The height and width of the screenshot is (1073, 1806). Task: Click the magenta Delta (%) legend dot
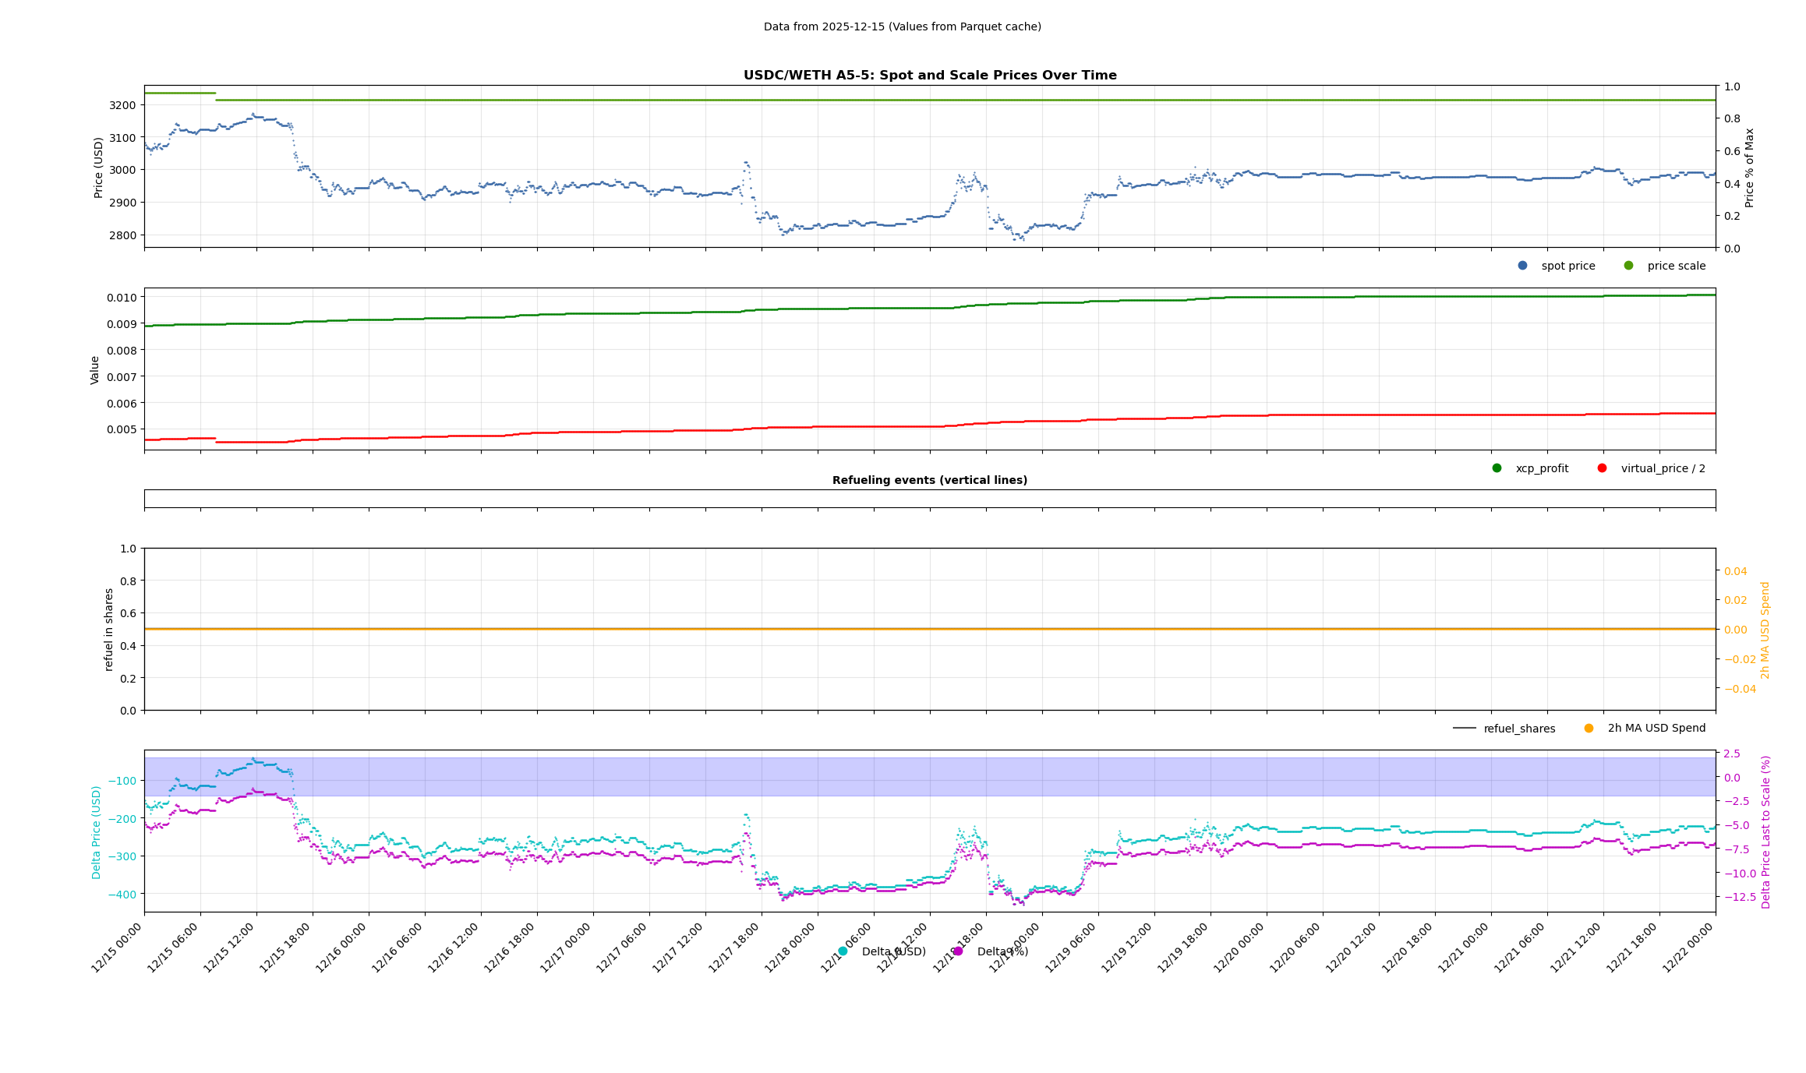pos(958,951)
